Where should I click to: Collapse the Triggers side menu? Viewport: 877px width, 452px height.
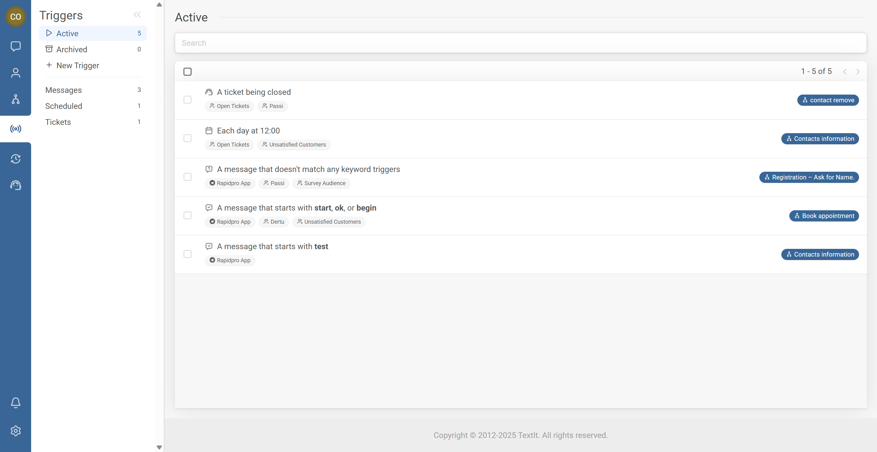[137, 15]
